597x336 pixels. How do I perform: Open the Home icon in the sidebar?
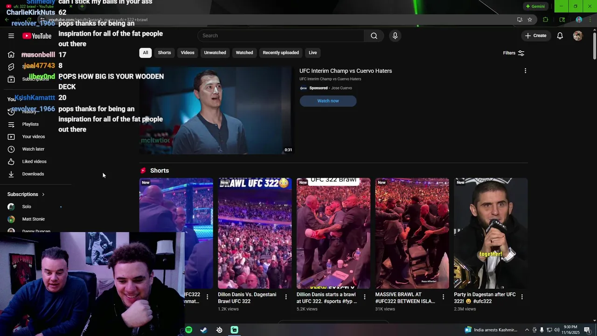[11, 55]
